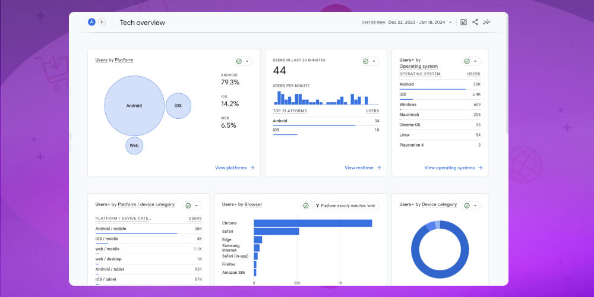
Task: Select the iOS row showing 5.4K users
Action: (440, 94)
